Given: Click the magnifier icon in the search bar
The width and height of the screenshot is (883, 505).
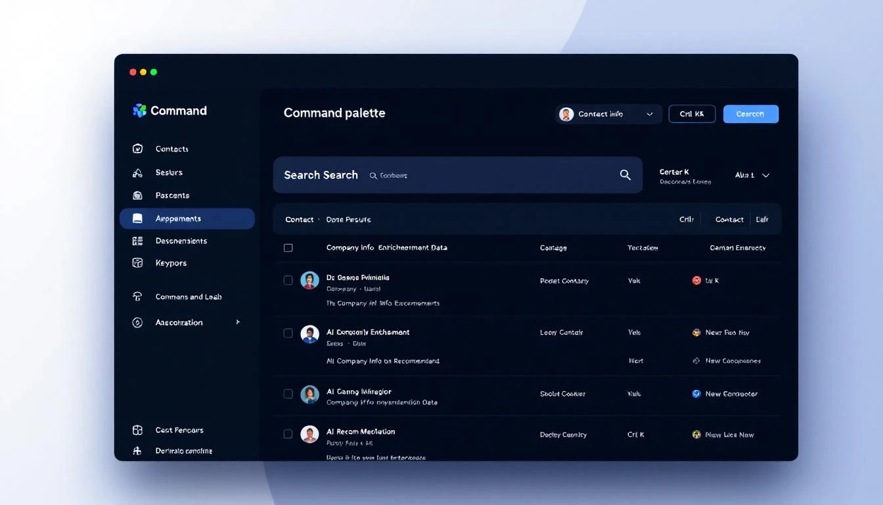Looking at the screenshot, I should 624,175.
